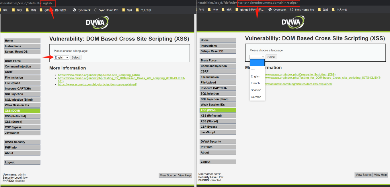Screen dimensions: 390x187
Task: Go to JavaScript in right window sidebar
Action: coord(218,132)
